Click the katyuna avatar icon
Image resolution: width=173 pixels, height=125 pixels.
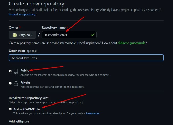click(x=15, y=35)
